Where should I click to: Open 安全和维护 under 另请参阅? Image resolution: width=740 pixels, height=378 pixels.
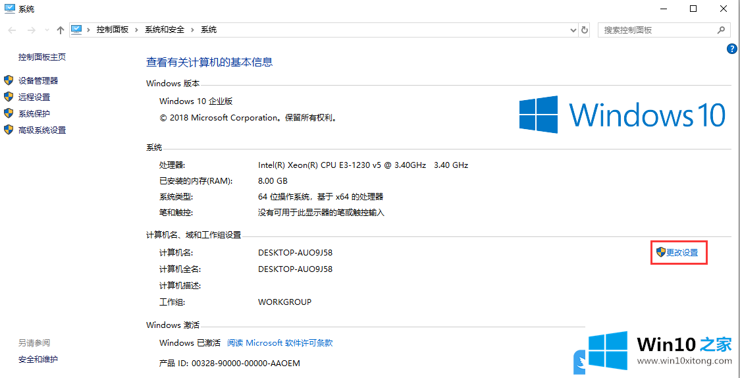tap(38, 359)
